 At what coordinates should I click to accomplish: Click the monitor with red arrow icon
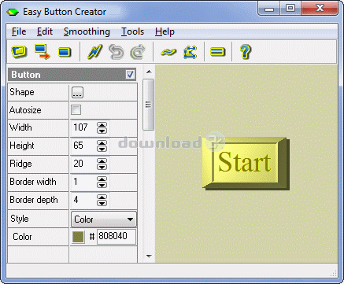43,52
